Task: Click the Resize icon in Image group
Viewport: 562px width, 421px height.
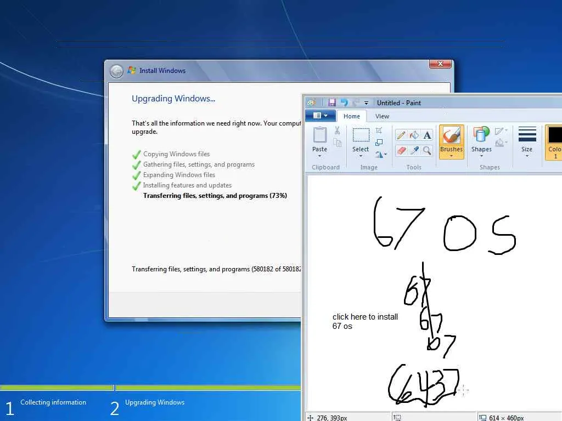Action: pos(379,143)
